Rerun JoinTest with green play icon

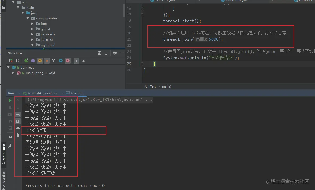[x=10, y=100]
